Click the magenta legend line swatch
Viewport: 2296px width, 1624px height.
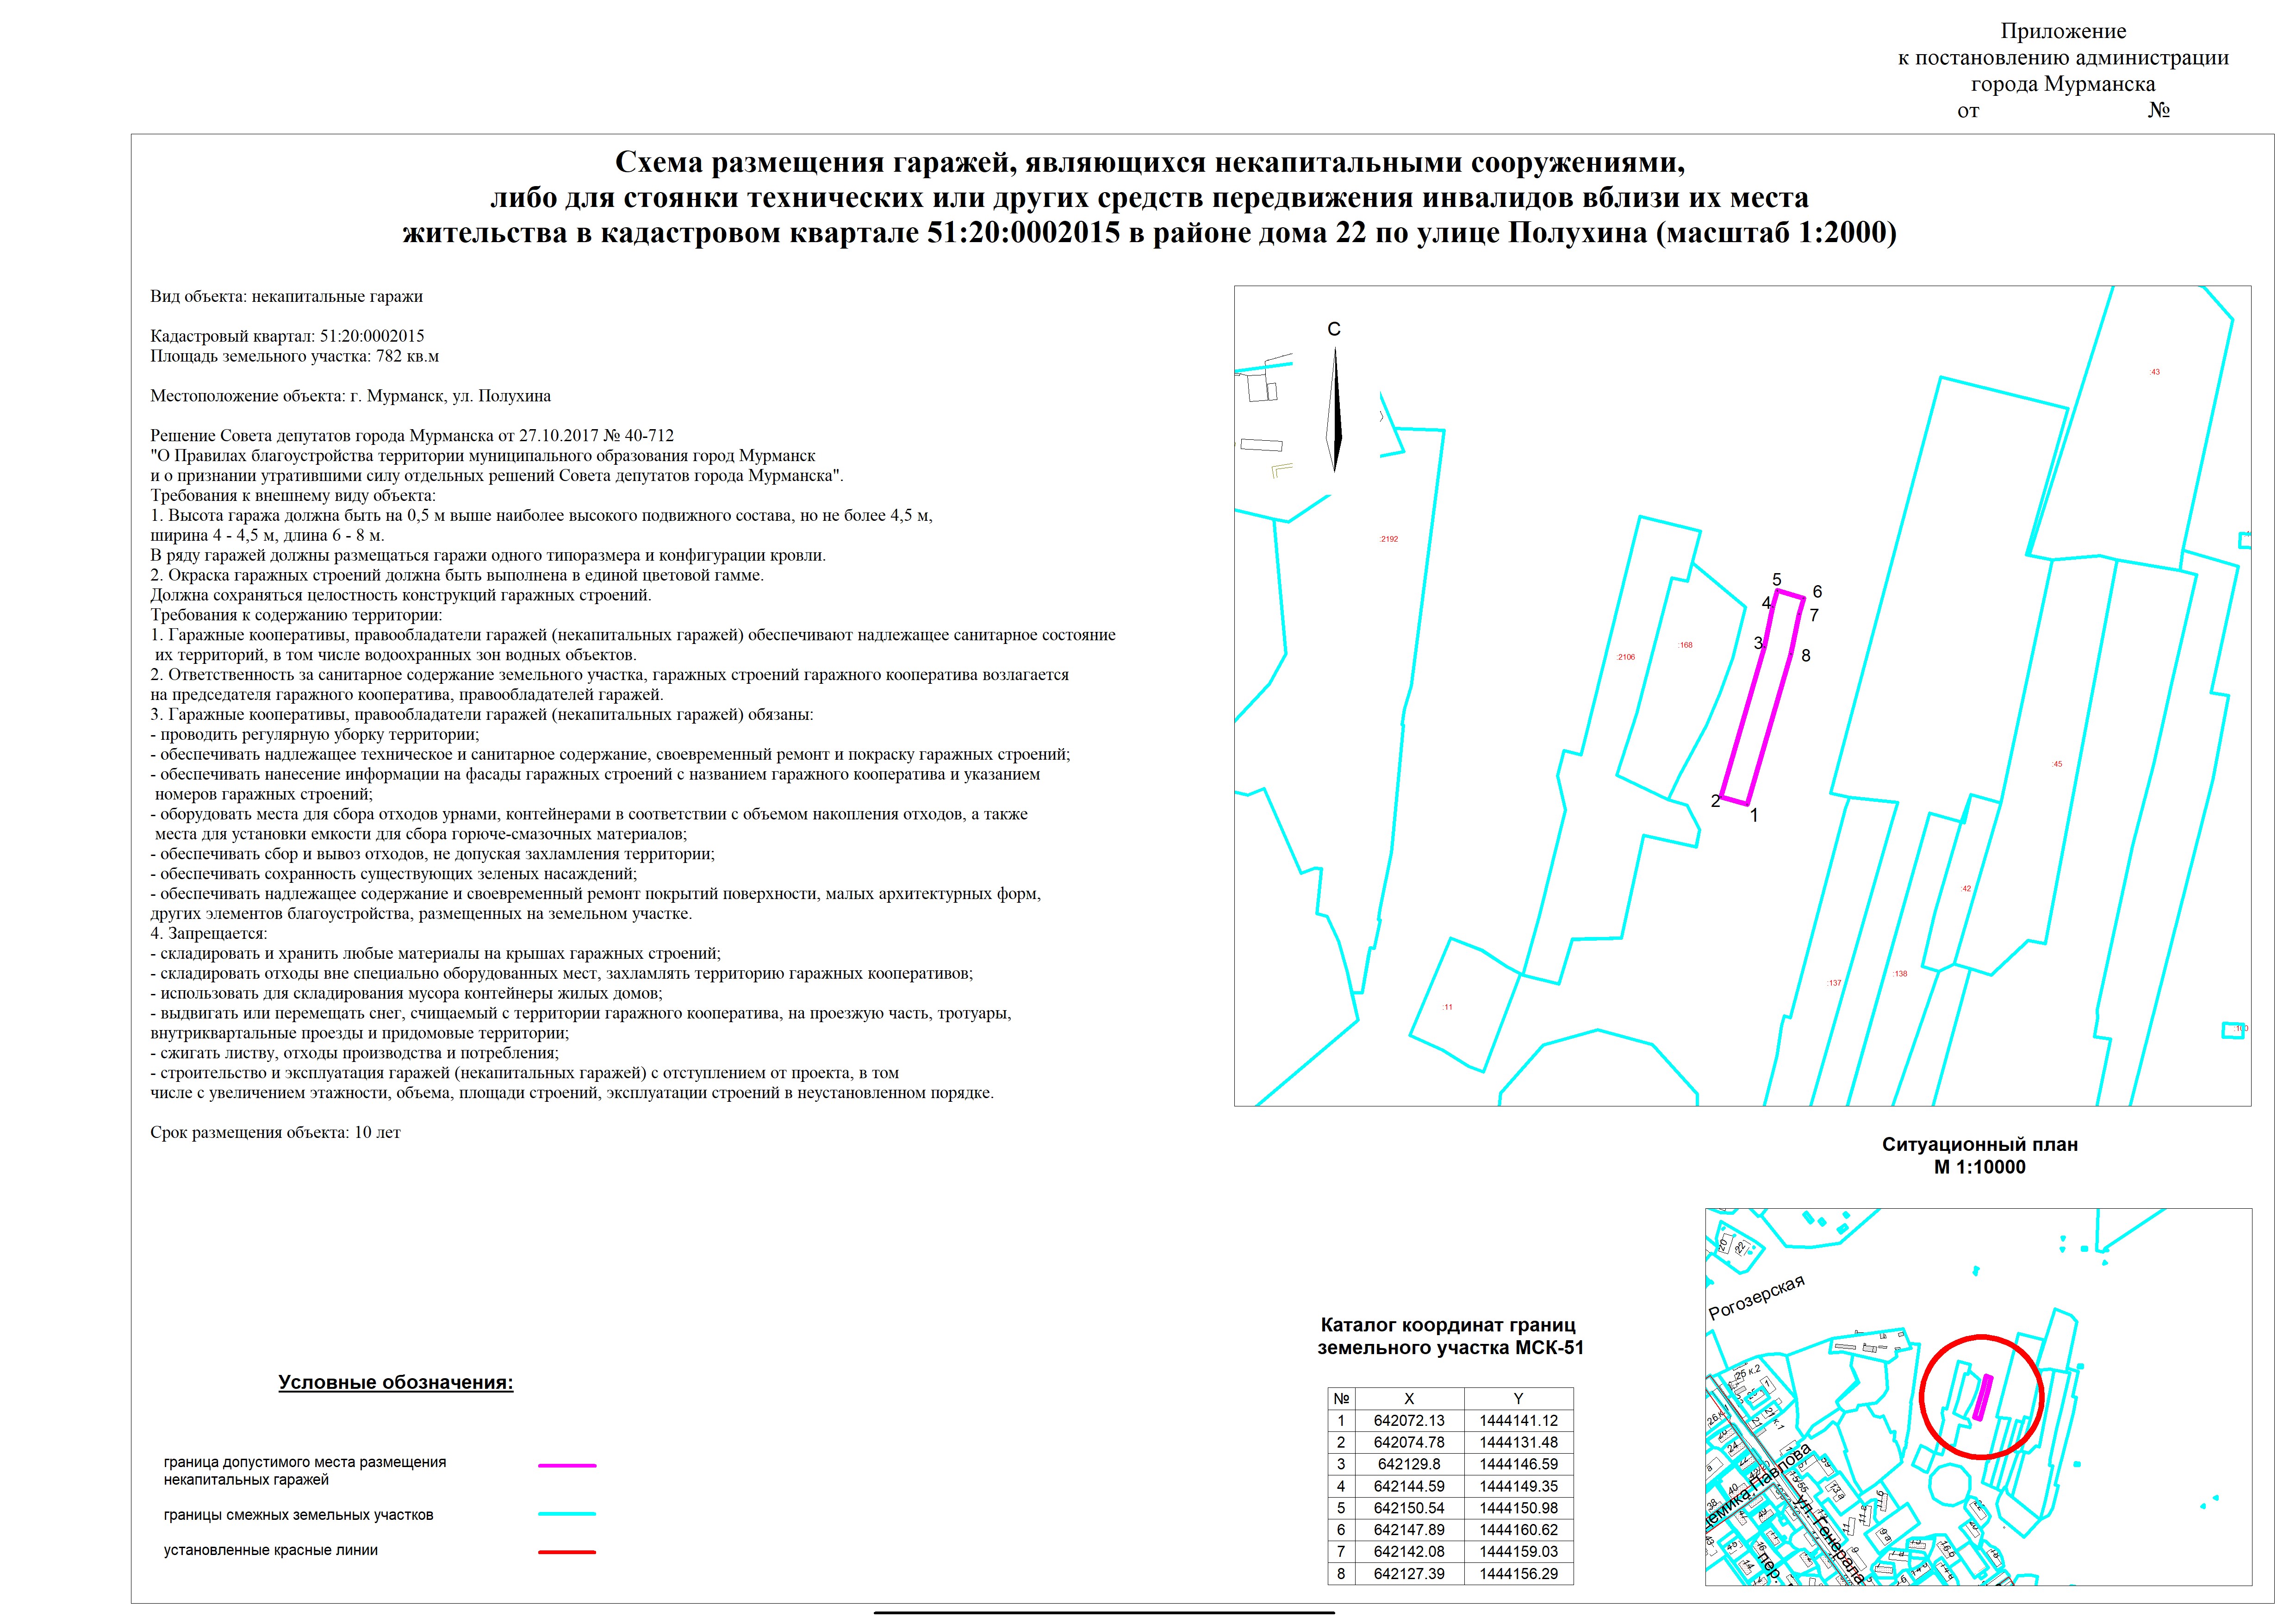[x=567, y=1466]
